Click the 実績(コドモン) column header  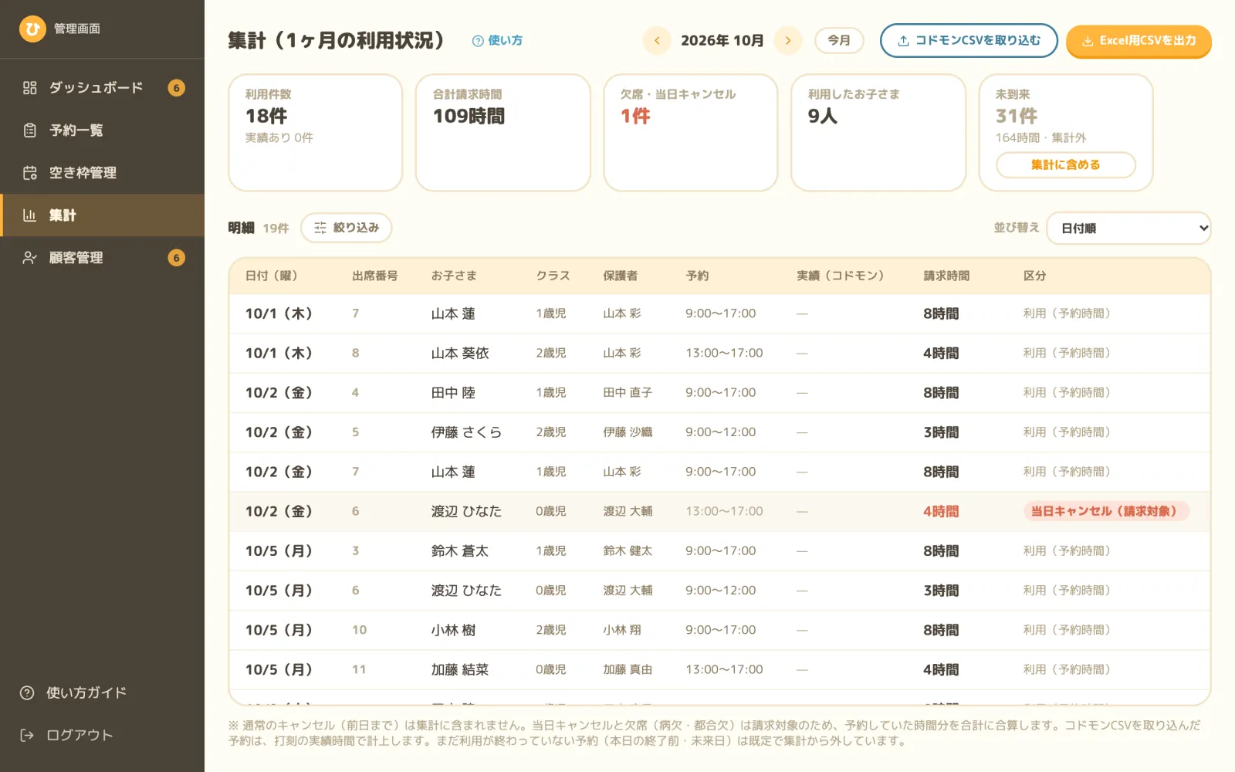click(x=840, y=276)
